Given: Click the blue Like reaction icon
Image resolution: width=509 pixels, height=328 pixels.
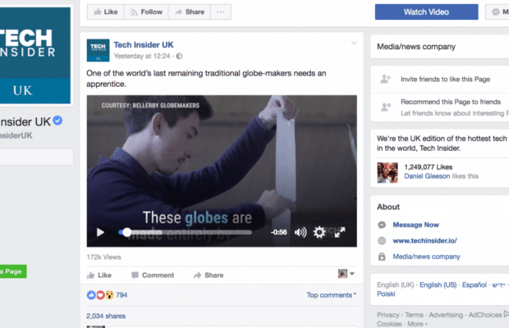Looking at the screenshot, I should click(91, 295).
